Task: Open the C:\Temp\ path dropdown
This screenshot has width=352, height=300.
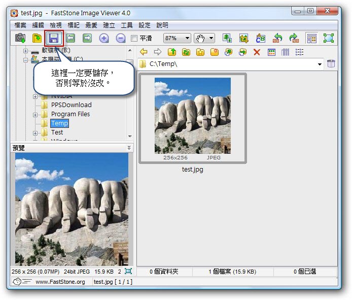Action: click(x=320, y=64)
